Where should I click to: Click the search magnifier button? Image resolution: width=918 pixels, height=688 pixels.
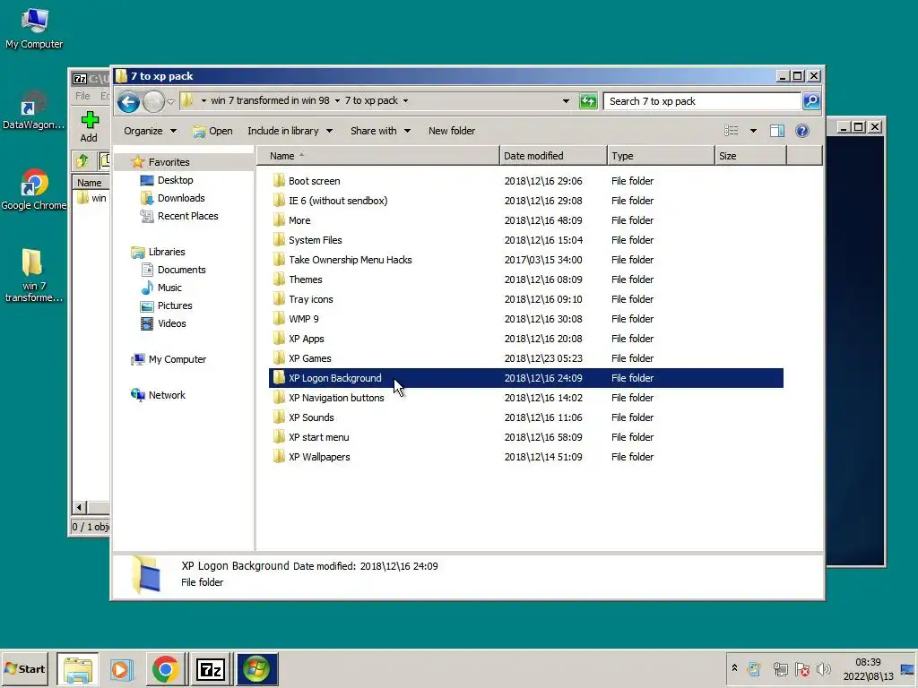click(811, 101)
